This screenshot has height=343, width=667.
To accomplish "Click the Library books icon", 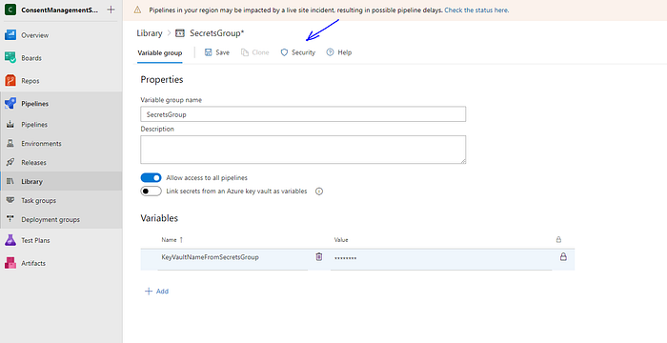I will coord(10,181).
